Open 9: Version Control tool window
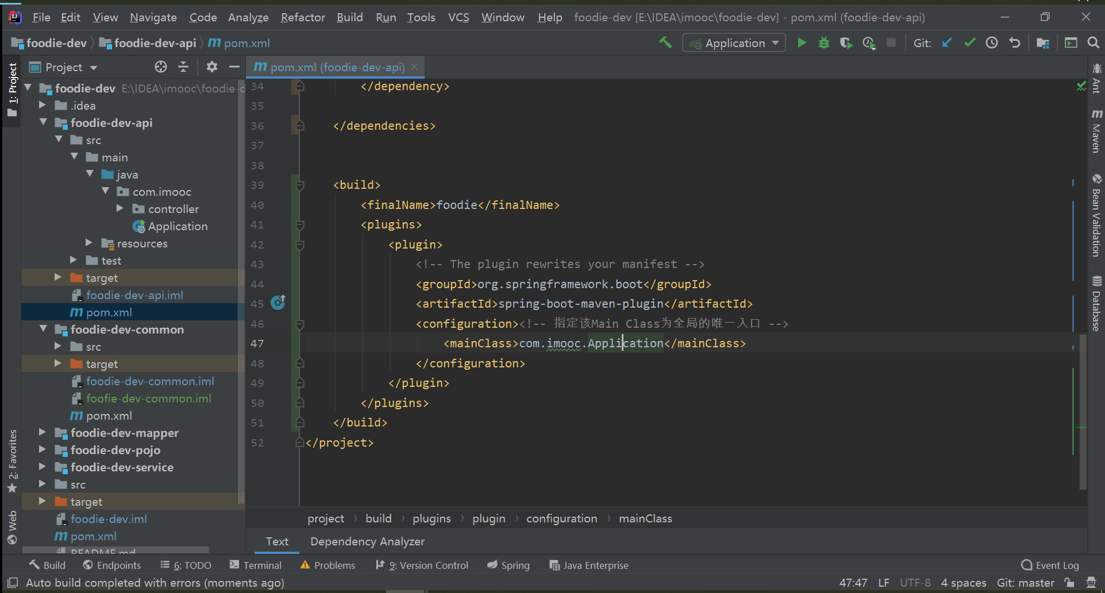 (x=422, y=565)
